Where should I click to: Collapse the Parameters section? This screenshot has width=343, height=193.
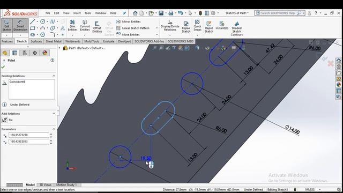(x=54, y=129)
